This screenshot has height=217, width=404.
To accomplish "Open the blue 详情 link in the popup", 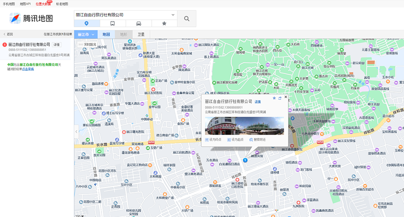I will coord(258,102).
